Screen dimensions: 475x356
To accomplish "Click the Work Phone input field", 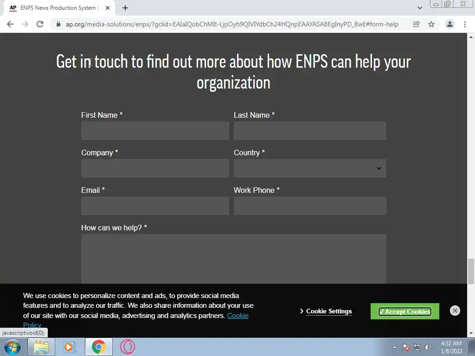I will pos(310,206).
